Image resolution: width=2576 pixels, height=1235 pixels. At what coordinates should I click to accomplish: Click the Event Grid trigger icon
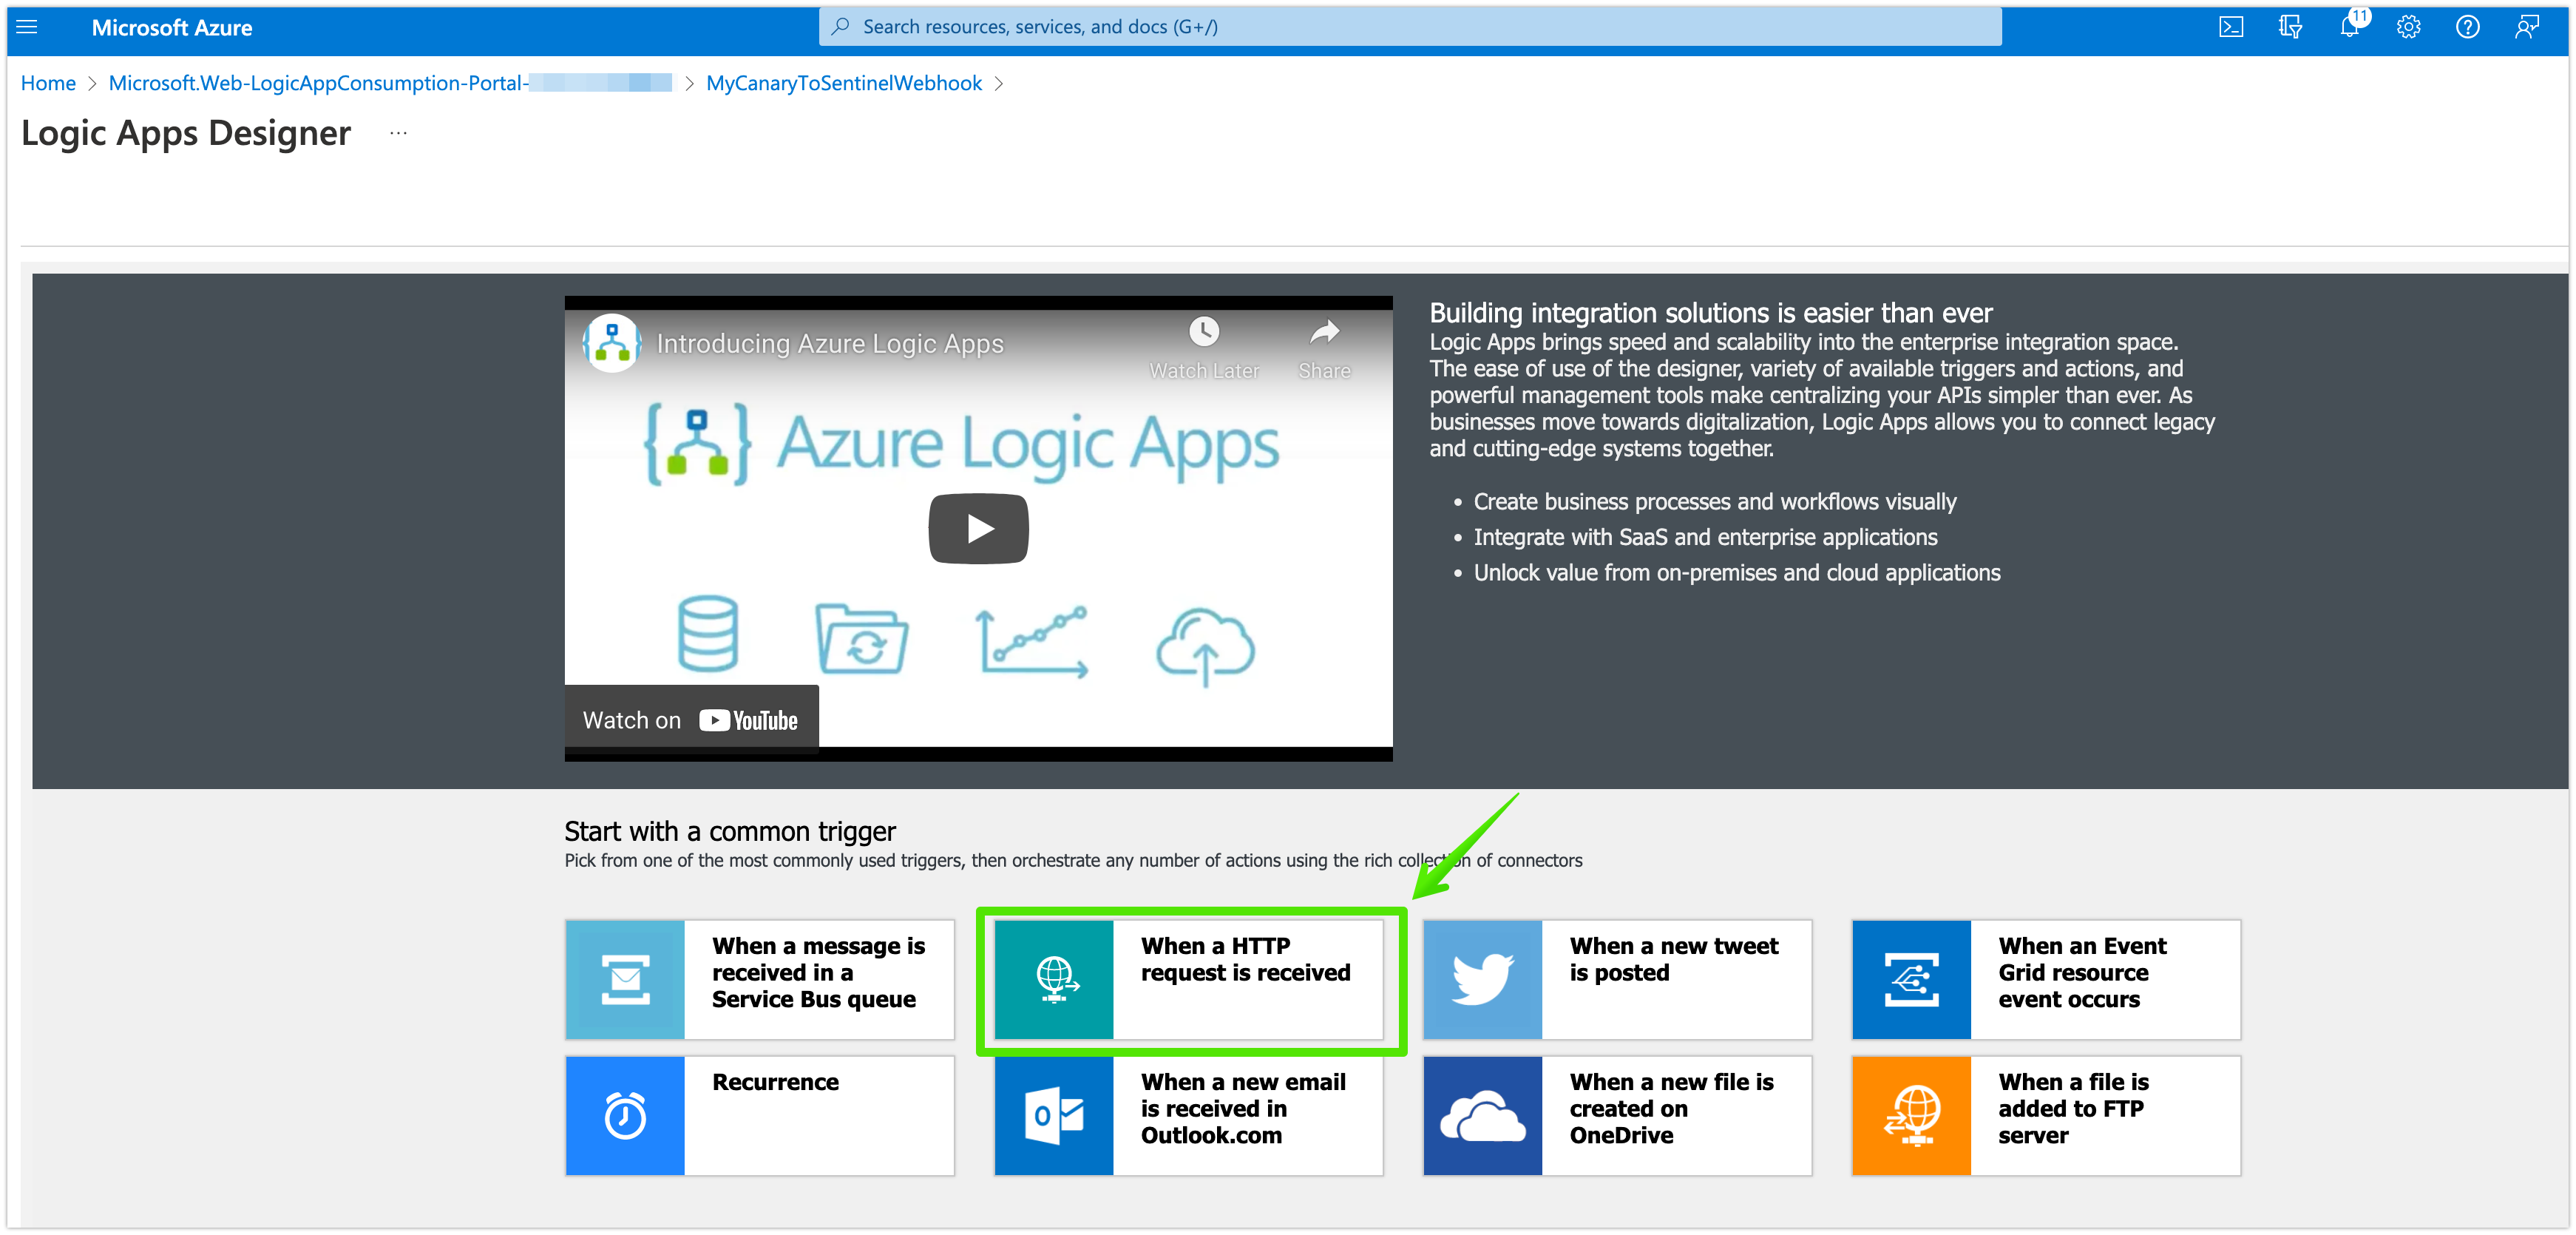point(1911,979)
